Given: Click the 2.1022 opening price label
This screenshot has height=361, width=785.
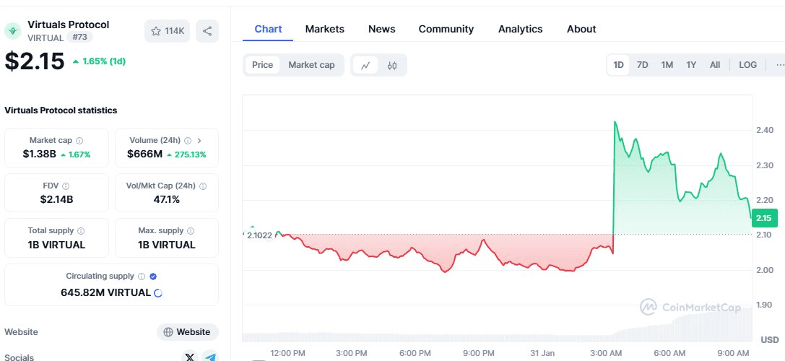Looking at the screenshot, I should click(259, 235).
